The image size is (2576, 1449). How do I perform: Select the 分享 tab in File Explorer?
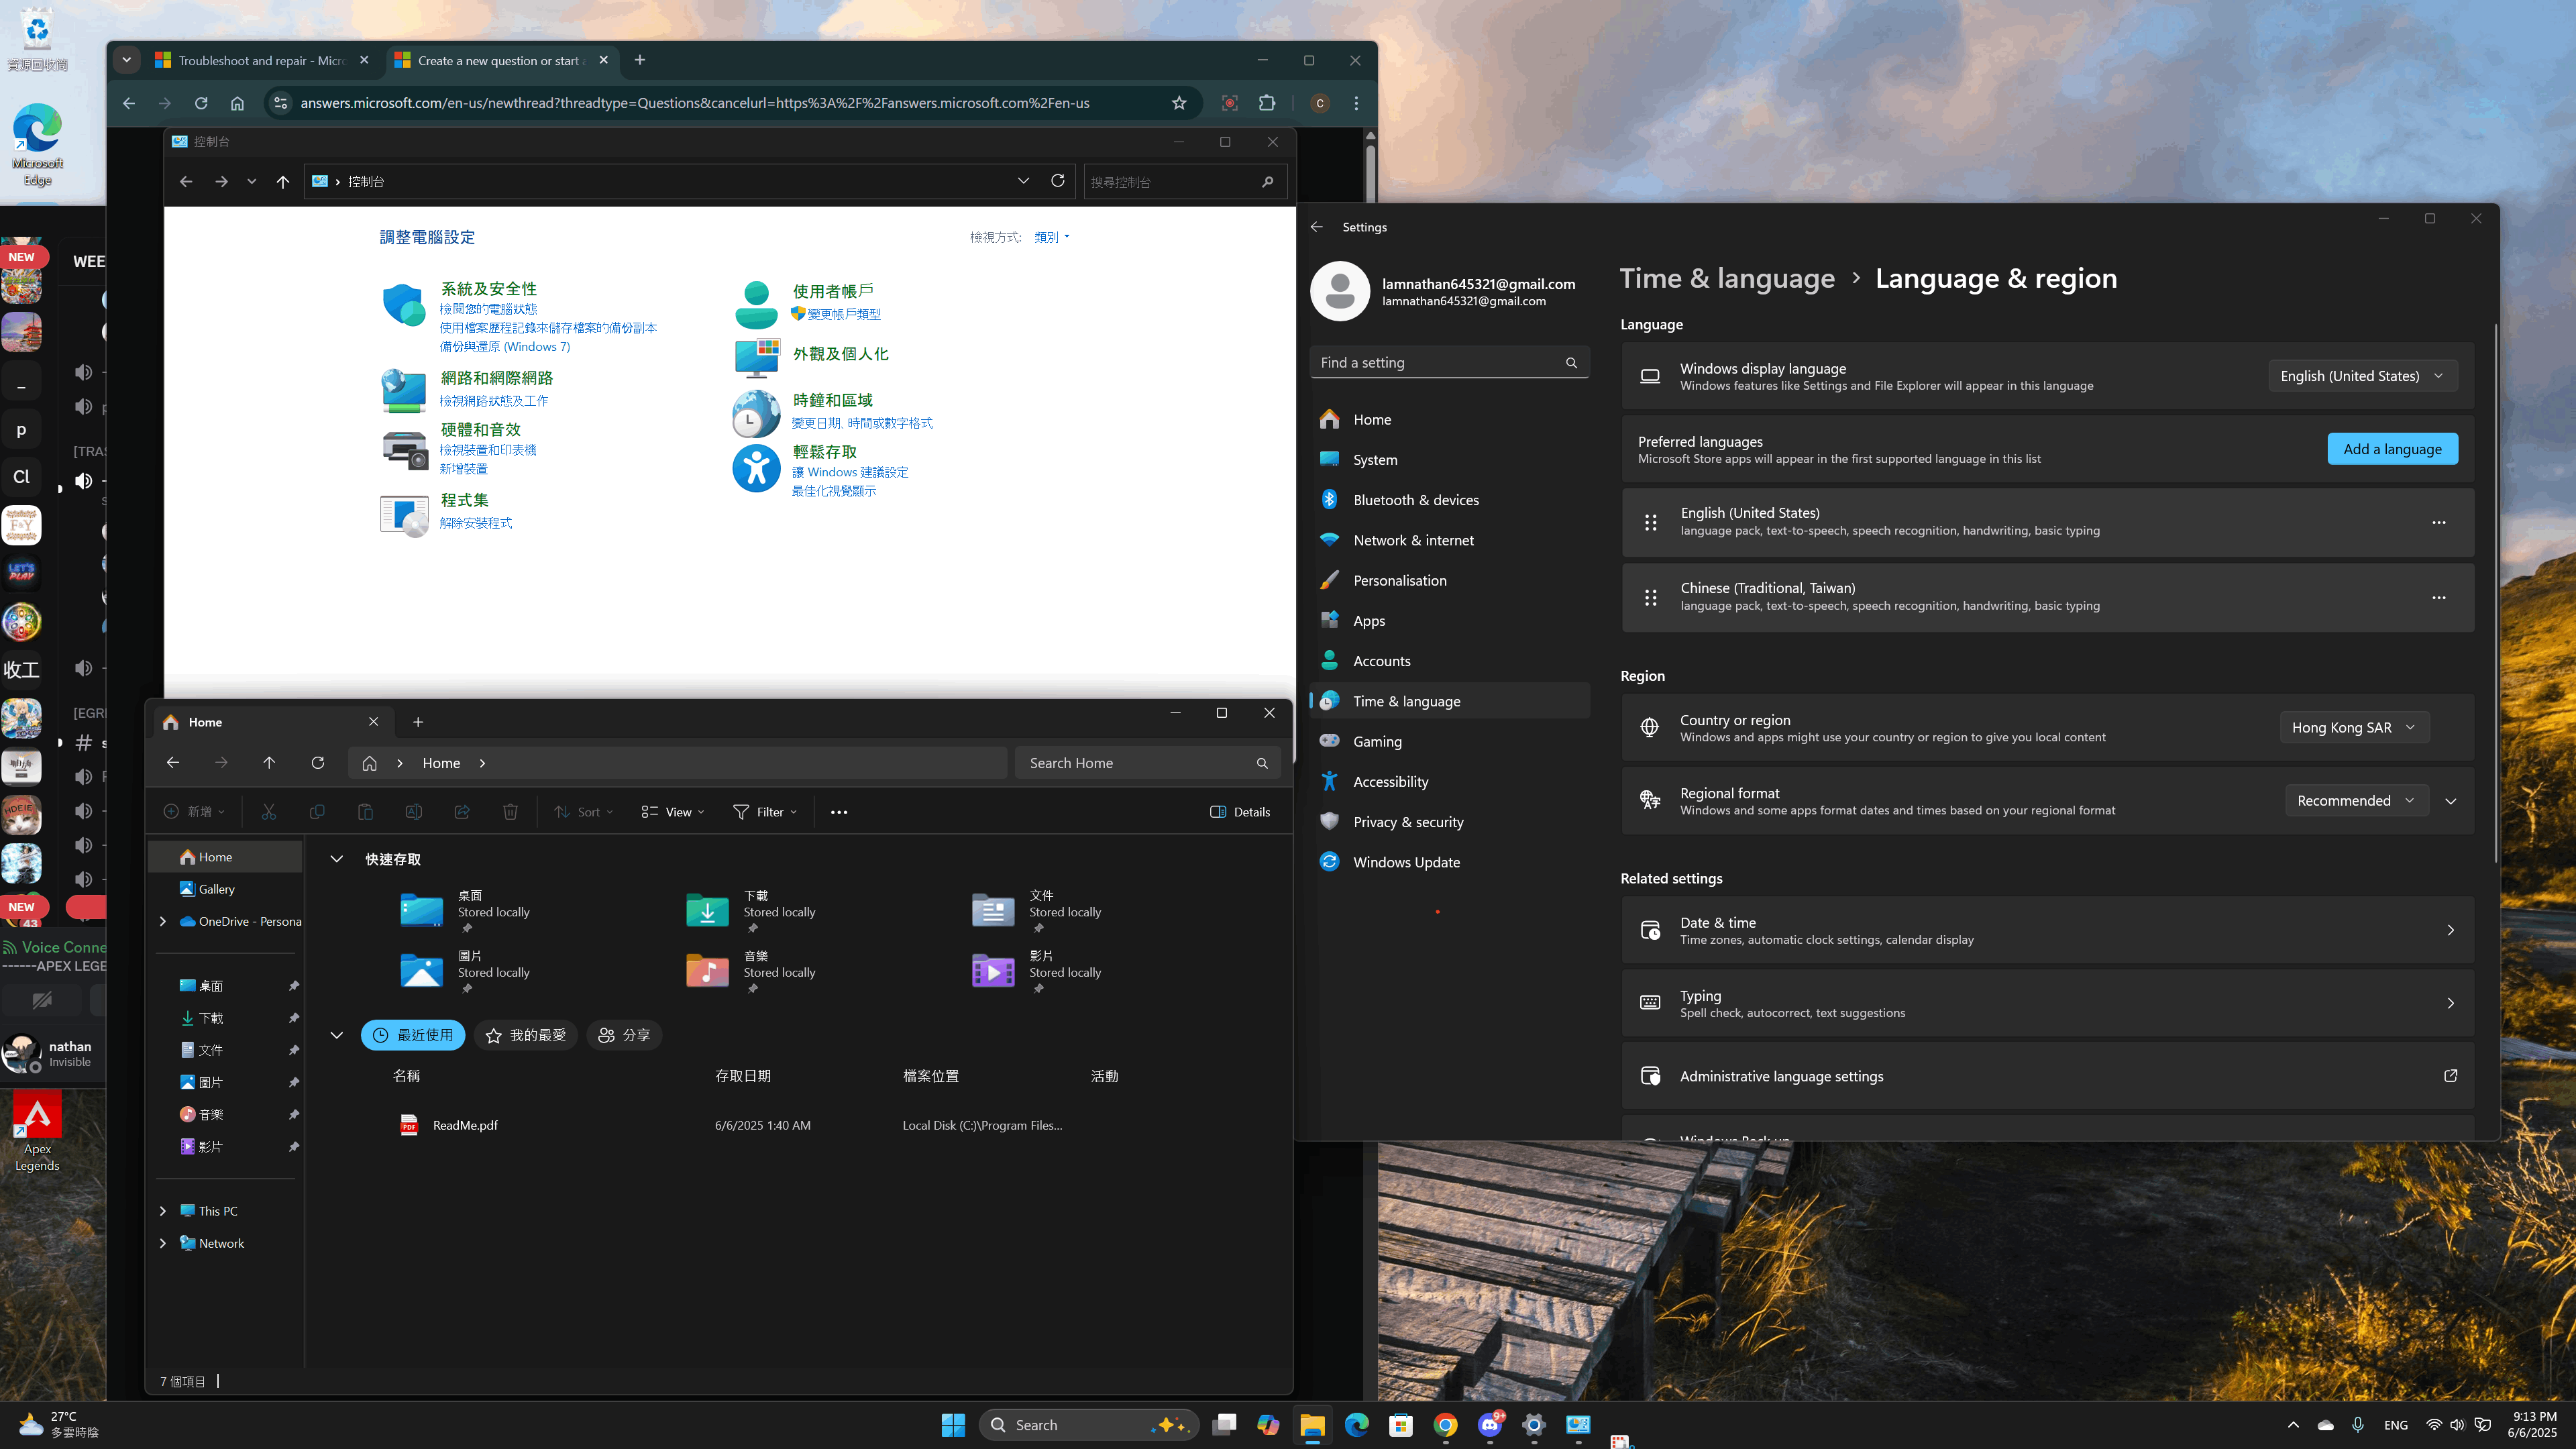(x=624, y=1035)
